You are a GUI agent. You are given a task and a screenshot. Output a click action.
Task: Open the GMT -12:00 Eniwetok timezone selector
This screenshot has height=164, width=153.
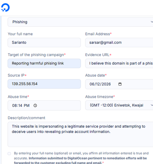click(119, 105)
